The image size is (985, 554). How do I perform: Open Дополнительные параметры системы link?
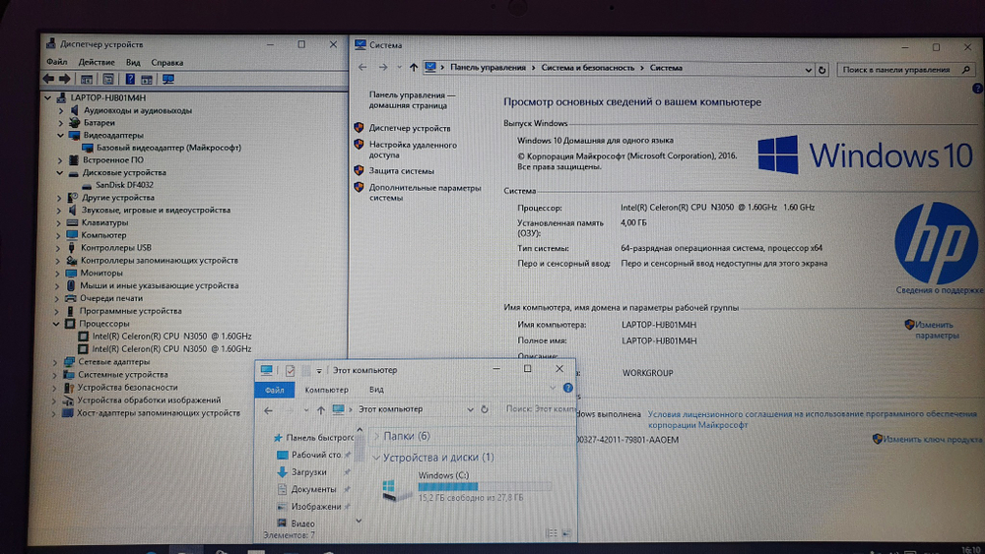click(425, 192)
